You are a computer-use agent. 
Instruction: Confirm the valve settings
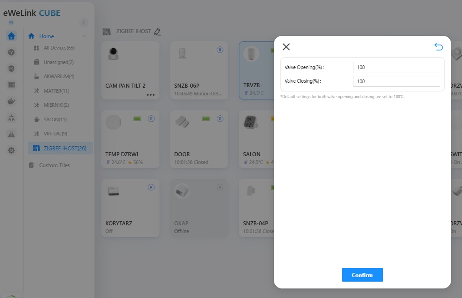[362, 275]
